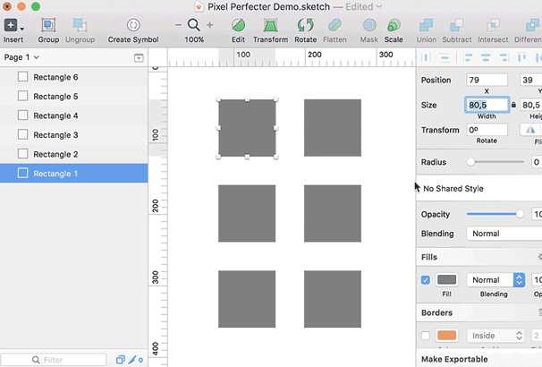Screen dimensions: 542x367
Task: Select the Edit tool icon
Action: (x=238, y=25)
